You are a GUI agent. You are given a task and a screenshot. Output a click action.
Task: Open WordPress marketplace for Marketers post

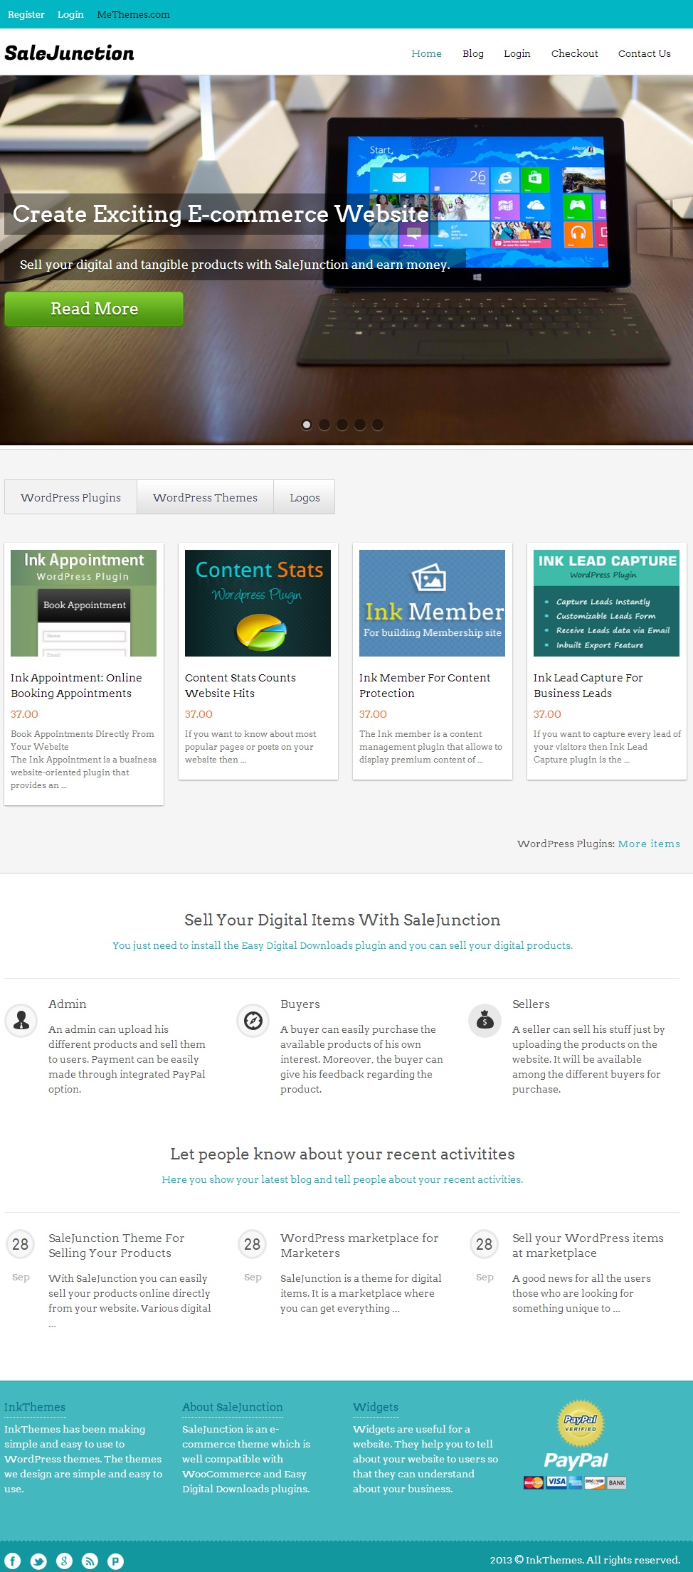click(359, 1245)
